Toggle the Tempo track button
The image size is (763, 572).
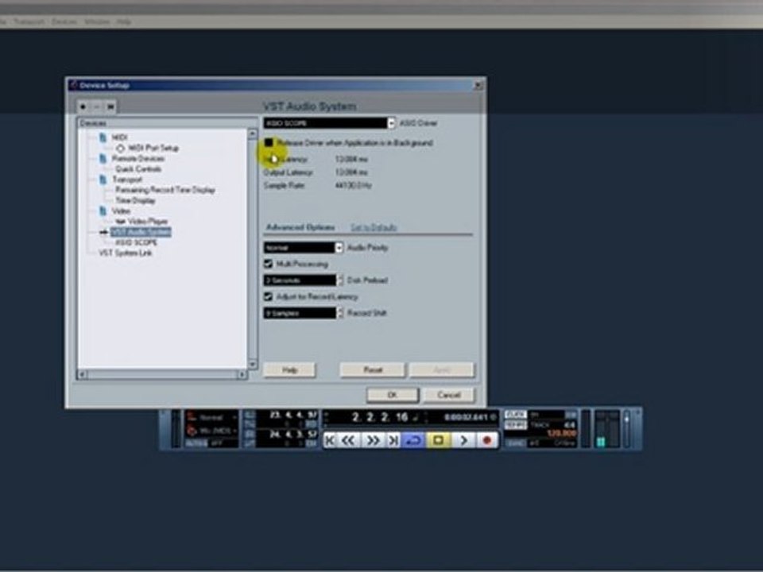515,425
